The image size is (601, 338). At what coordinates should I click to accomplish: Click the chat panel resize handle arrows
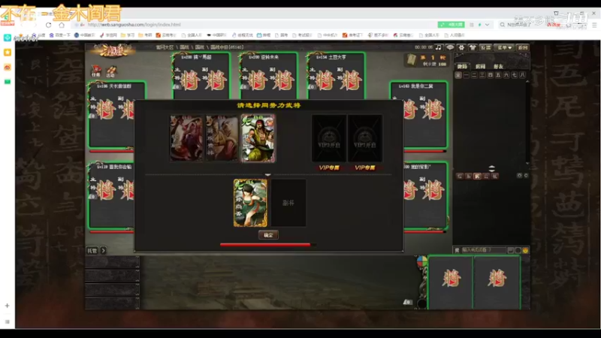point(492,168)
